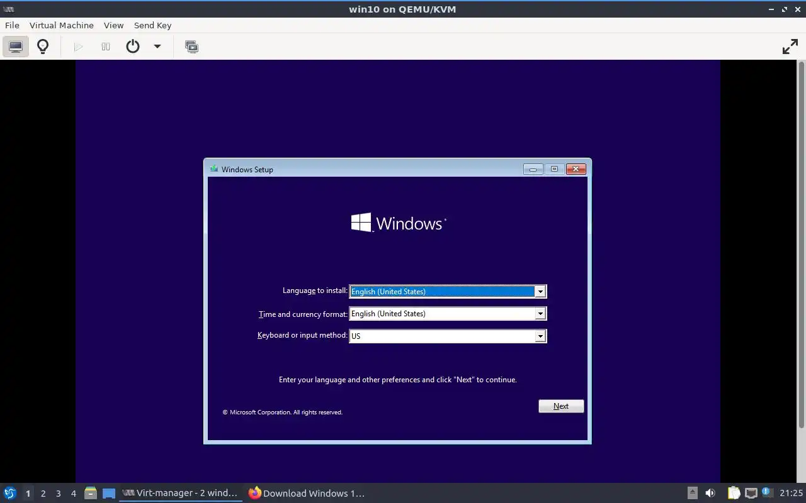Open the Send Key menu
Image resolution: width=806 pixels, height=503 pixels.
(x=152, y=25)
